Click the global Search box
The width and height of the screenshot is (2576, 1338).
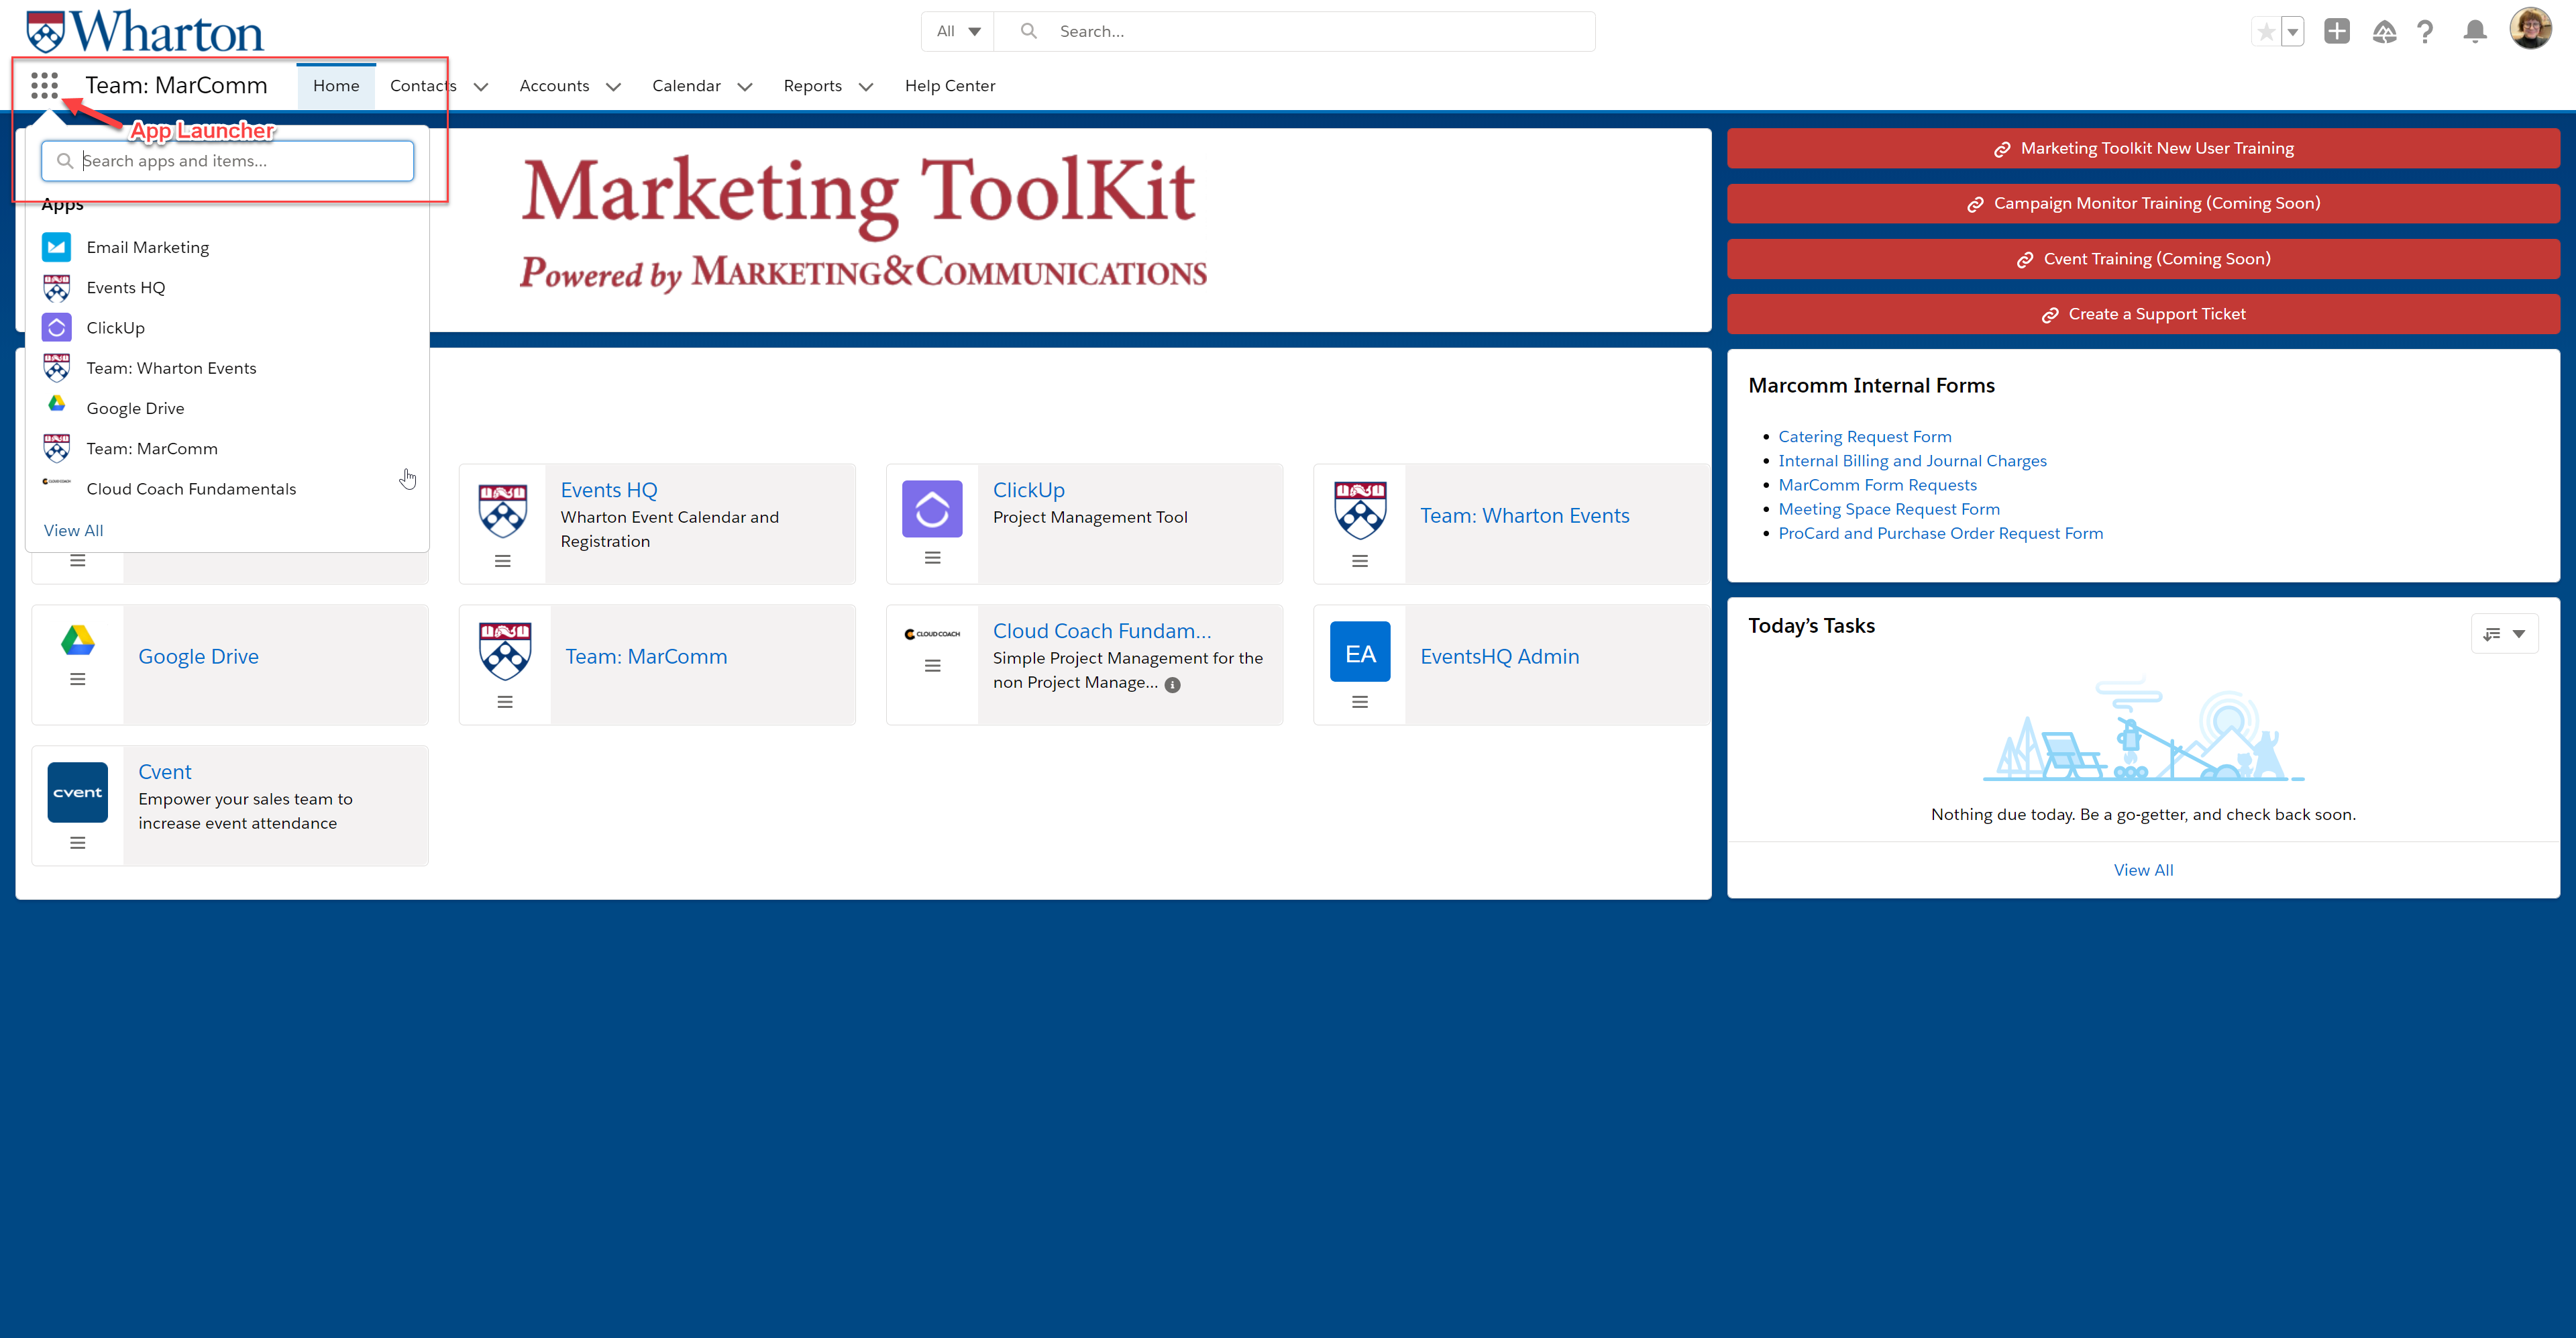coord(1295,31)
